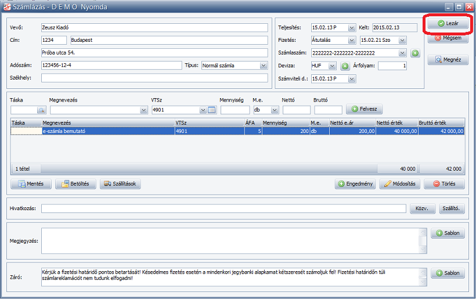Click the Mennyiség quantity input field
Image resolution: width=476 pixels, height=299 pixels.
[x=235, y=110]
